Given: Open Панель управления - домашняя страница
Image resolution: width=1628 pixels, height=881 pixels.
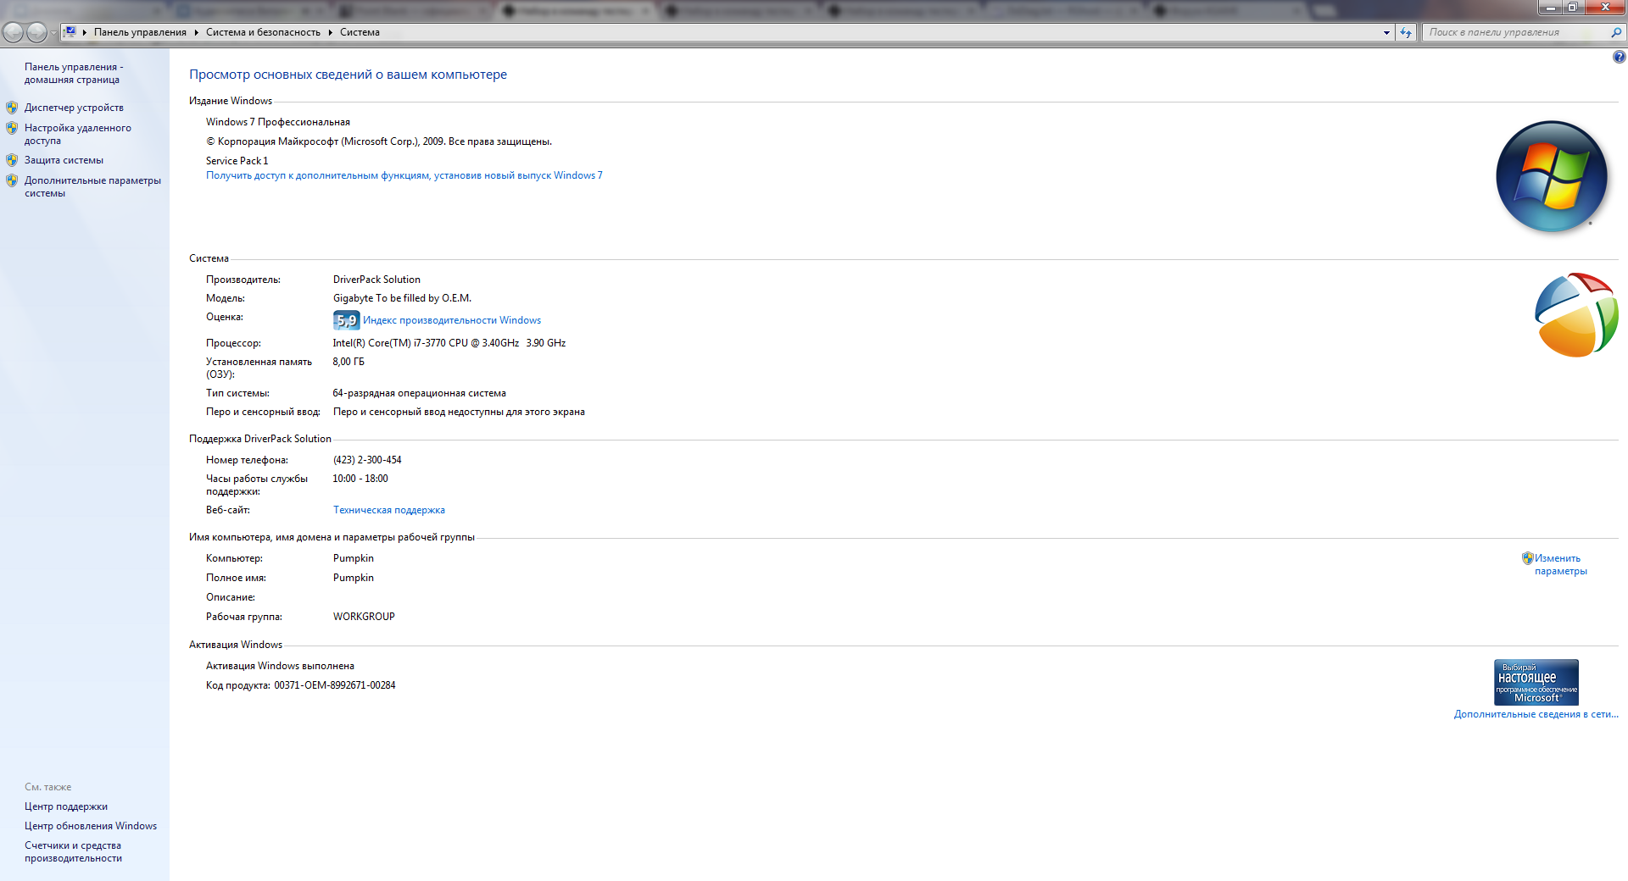Looking at the screenshot, I should tap(74, 73).
